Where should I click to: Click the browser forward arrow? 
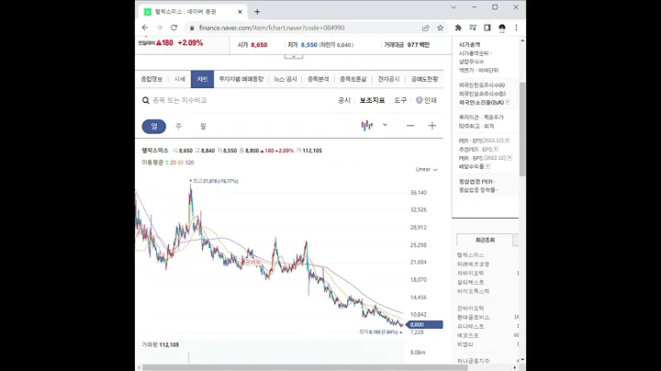point(160,28)
